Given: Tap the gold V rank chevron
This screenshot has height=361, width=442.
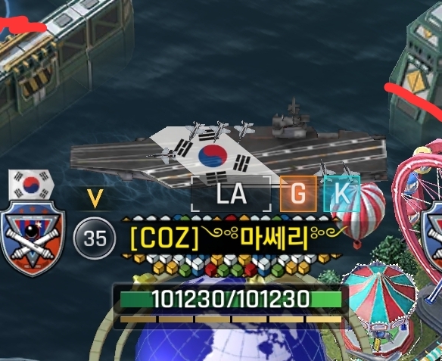Looking at the screenshot, I should (95, 198).
